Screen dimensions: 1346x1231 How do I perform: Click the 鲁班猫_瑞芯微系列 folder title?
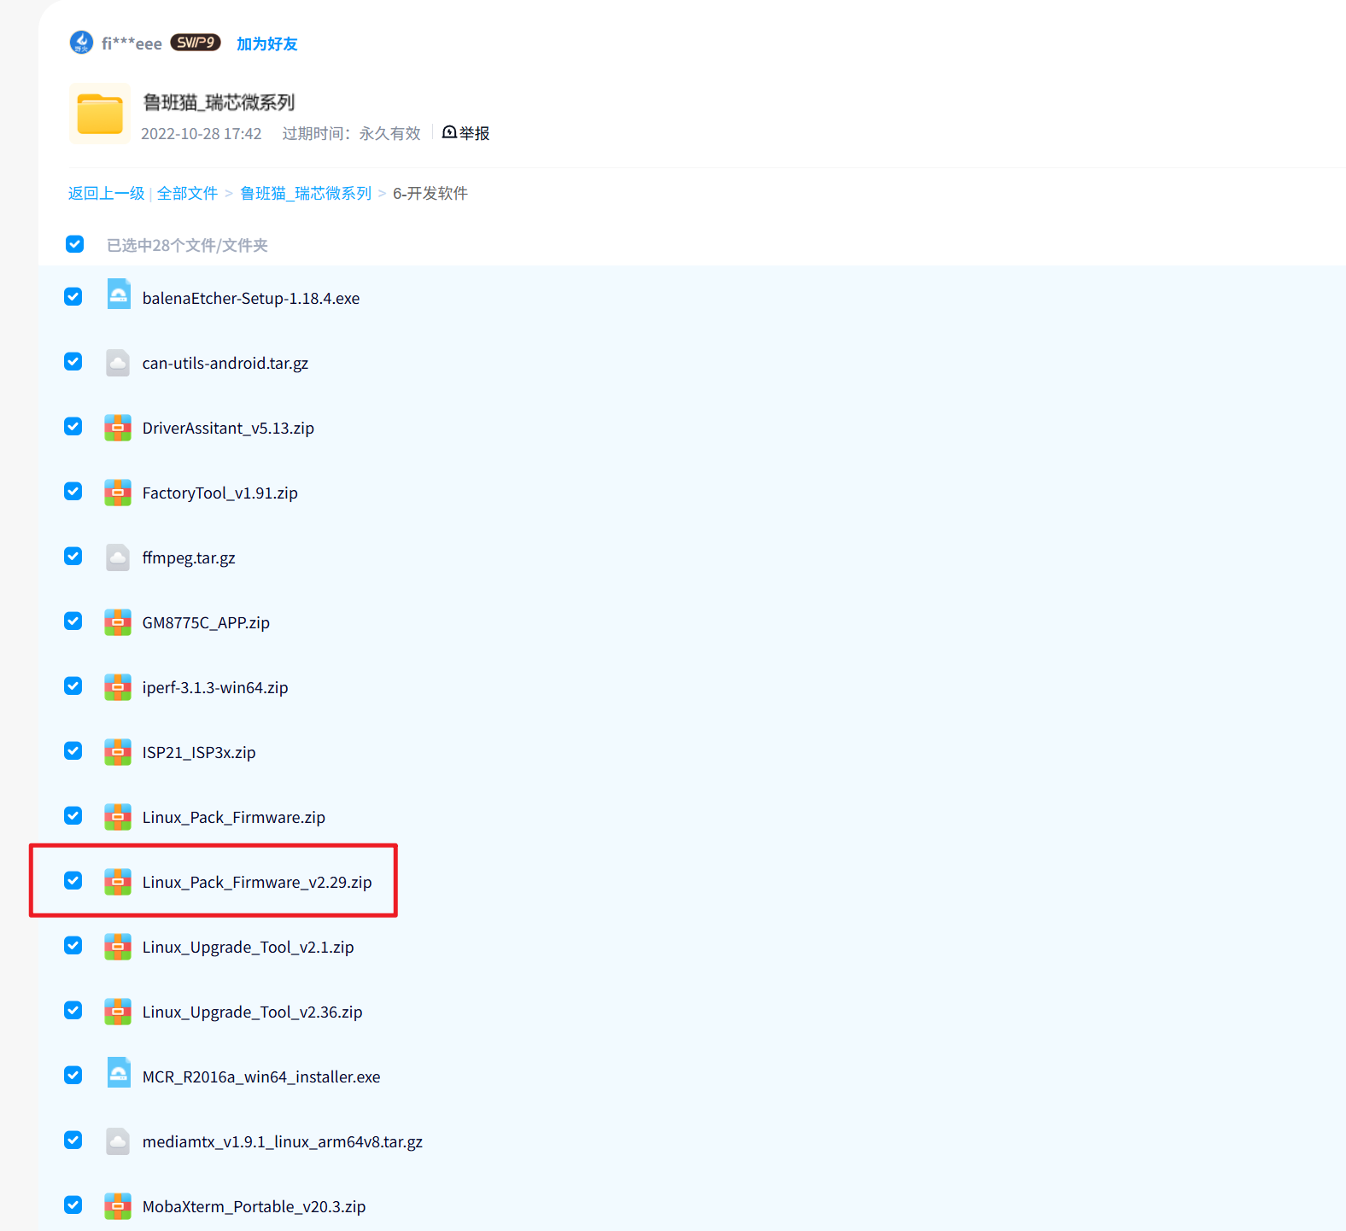click(x=219, y=102)
